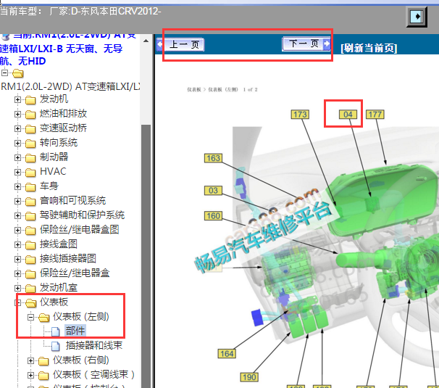Click the tree panel vertical scrollbar thumb
The height and width of the screenshot is (388, 439).
(146, 255)
